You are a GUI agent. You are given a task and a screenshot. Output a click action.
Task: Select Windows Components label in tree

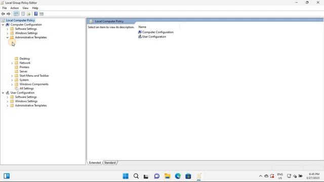(34, 84)
